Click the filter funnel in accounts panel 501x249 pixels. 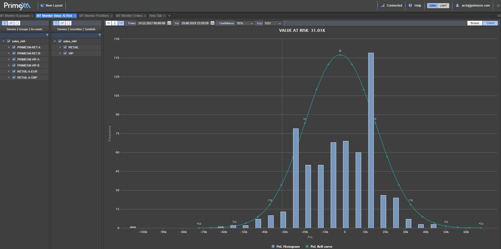tap(47, 35)
